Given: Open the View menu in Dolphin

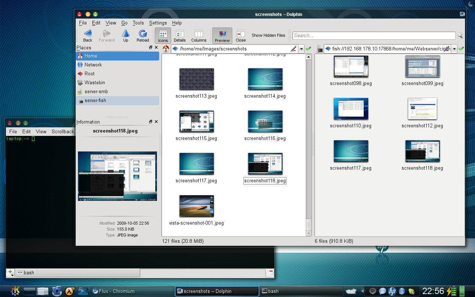Looking at the screenshot, I should click(x=111, y=23).
